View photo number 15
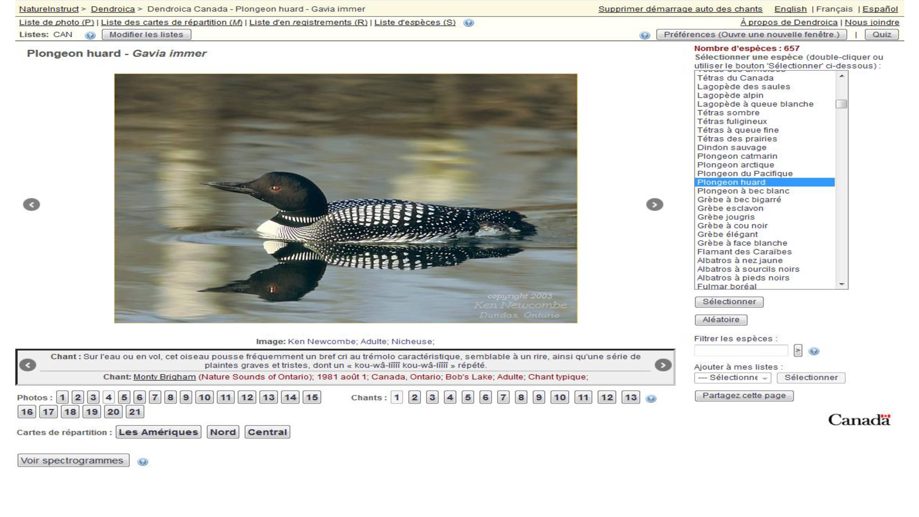This screenshot has width=919, height=517. tap(312, 398)
